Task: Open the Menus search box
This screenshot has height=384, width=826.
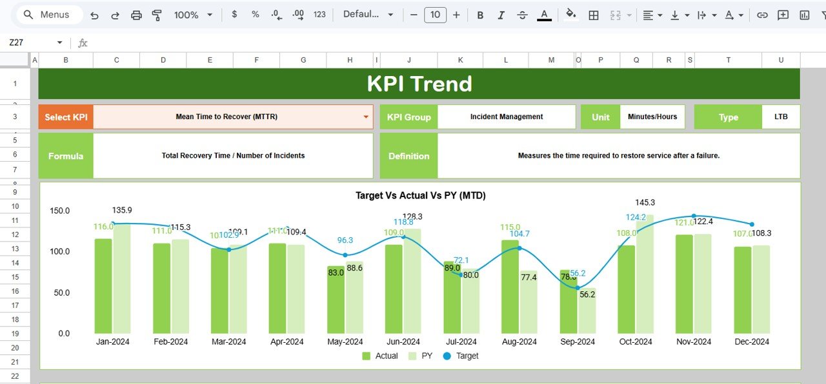Action: coord(48,14)
